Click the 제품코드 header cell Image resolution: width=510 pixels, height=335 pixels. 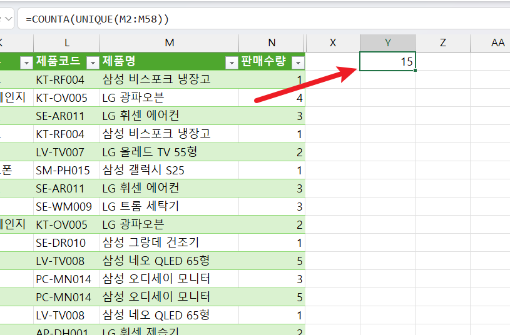pos(67,61)
